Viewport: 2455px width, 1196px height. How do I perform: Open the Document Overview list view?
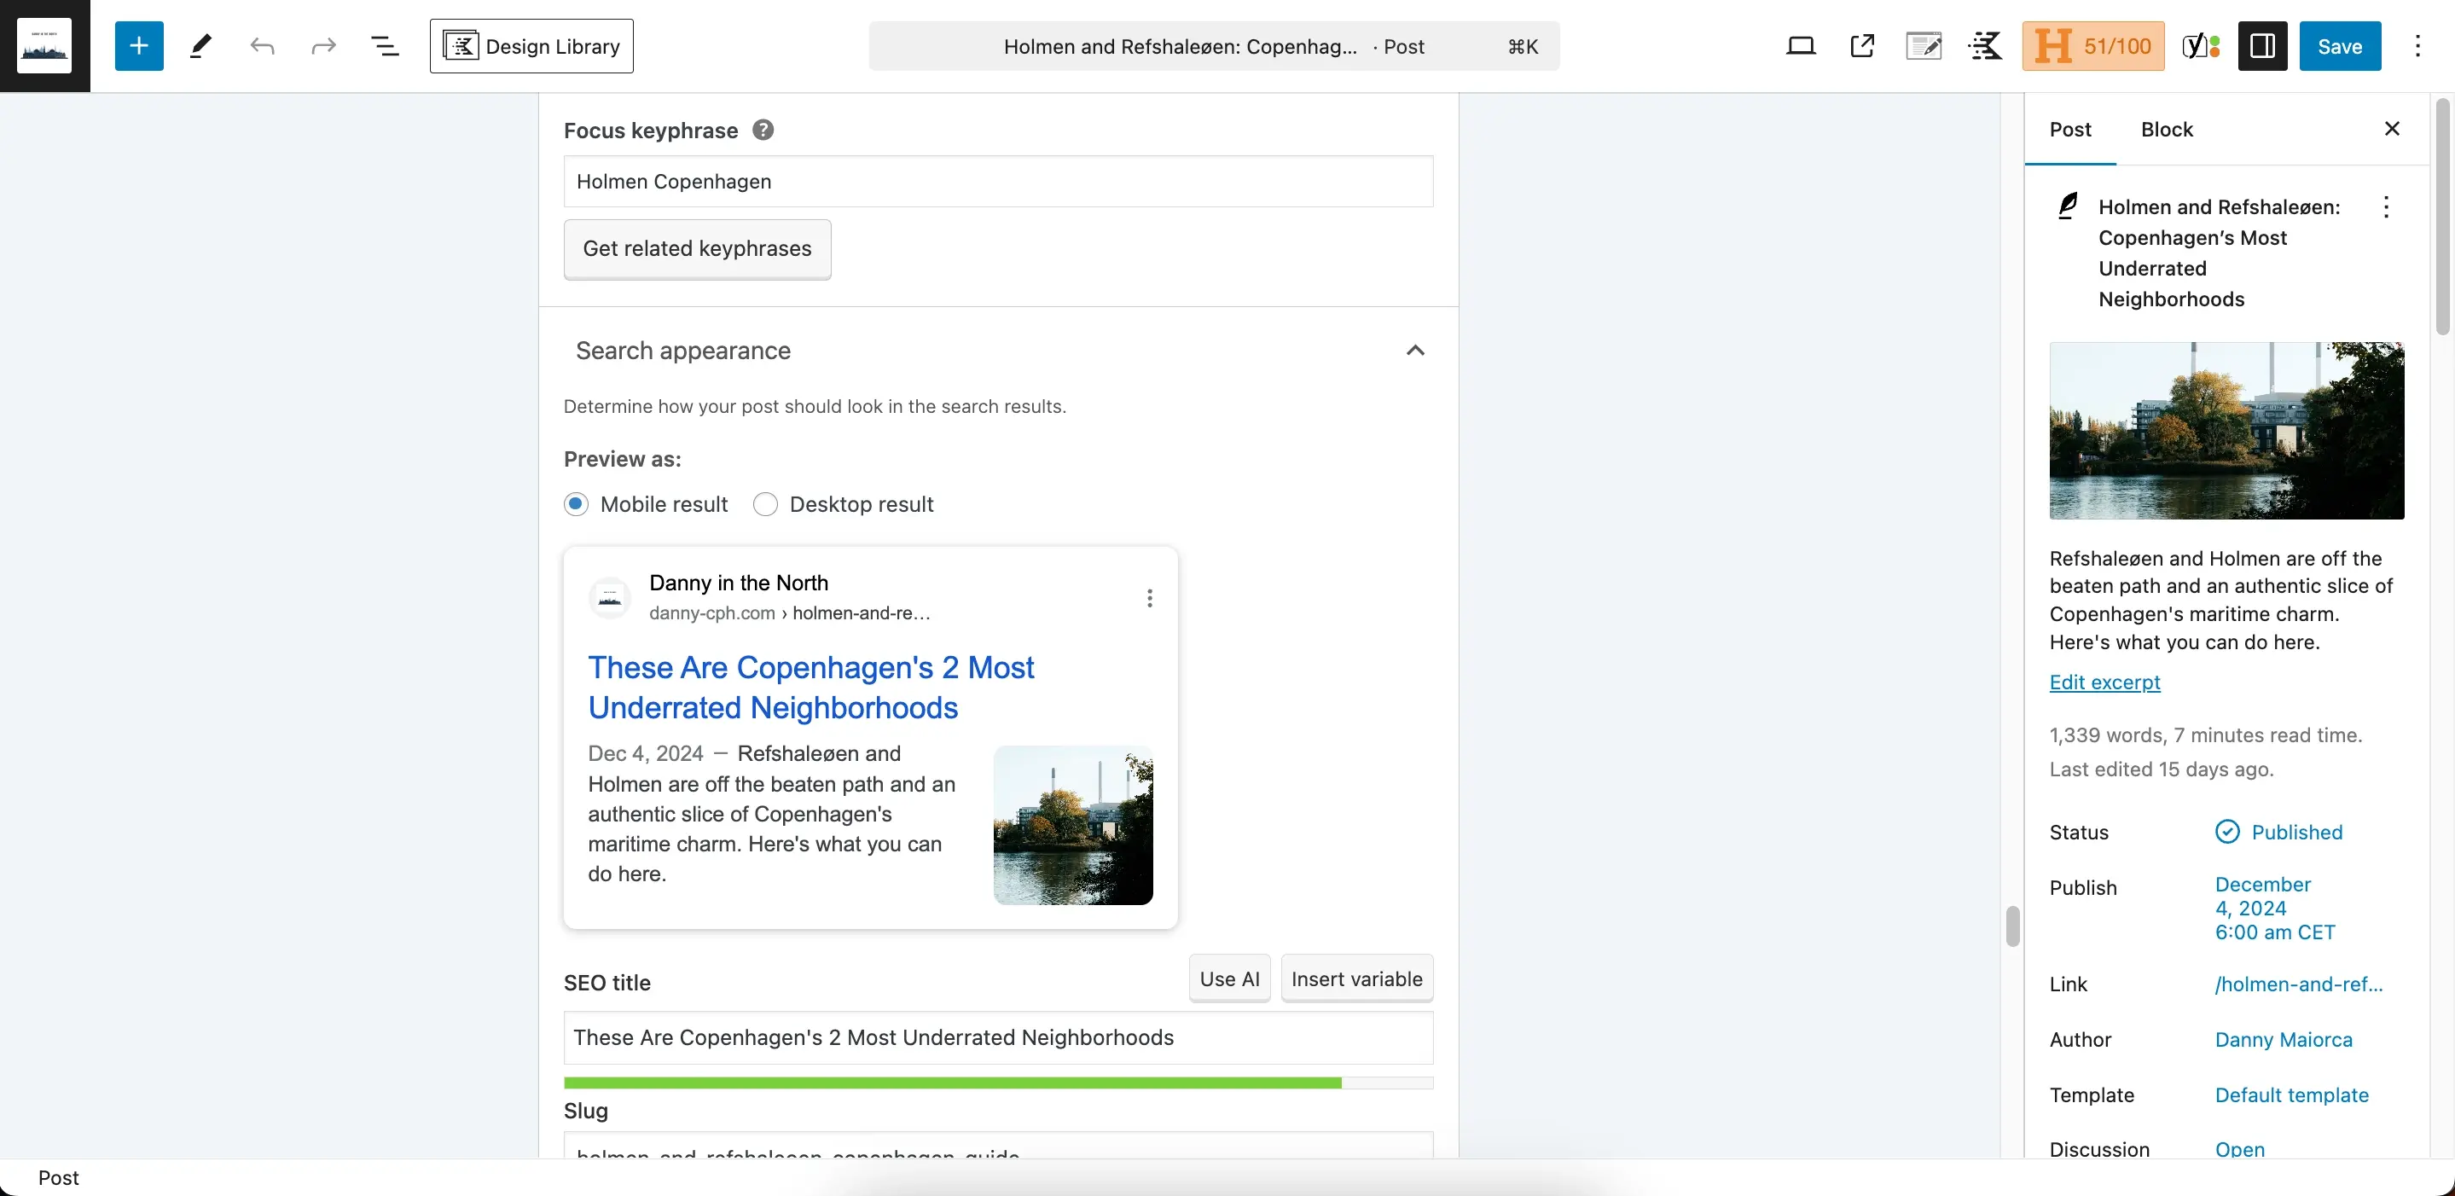click(x=384, y=46)
